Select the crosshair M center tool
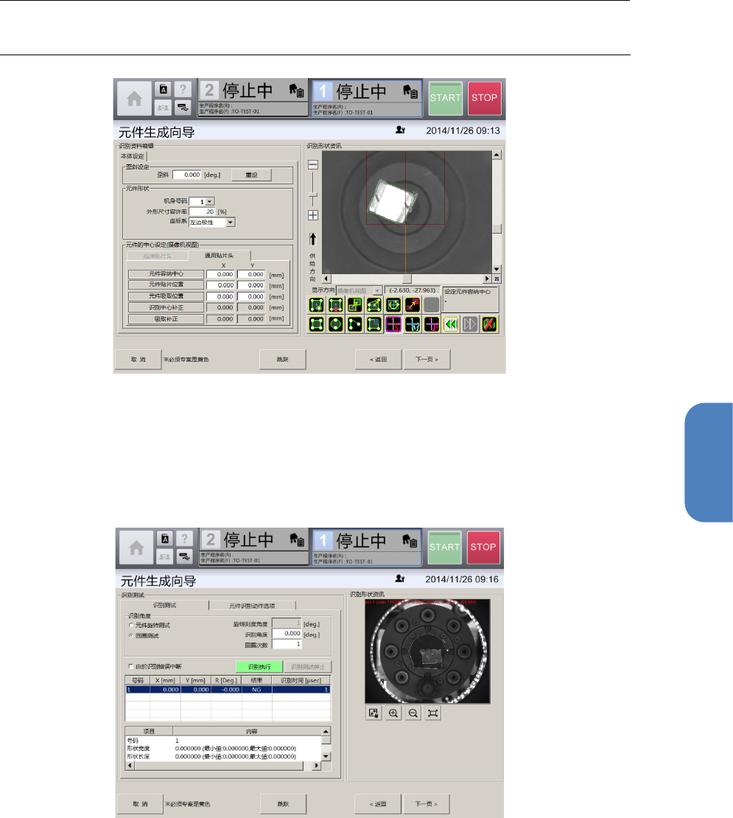 (413, 324)
